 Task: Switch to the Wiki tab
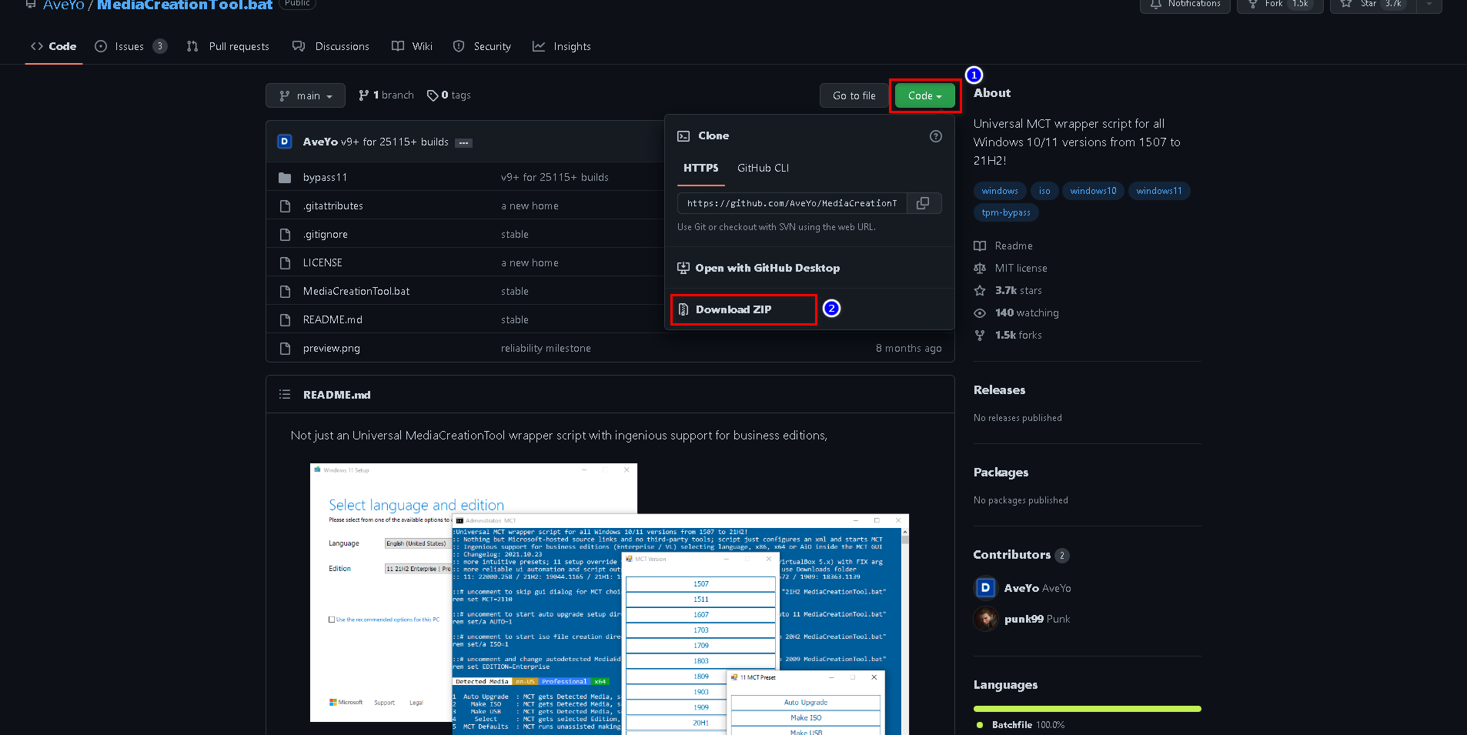click(413, 46)
